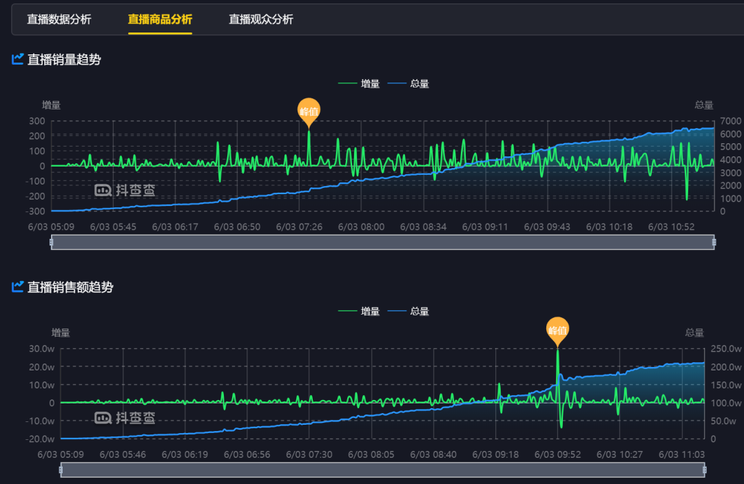Screen dimensions: 744x484
Task: Click right handle of 直播销量趋势 zoom slider
Action: click(x=714, y=242)
